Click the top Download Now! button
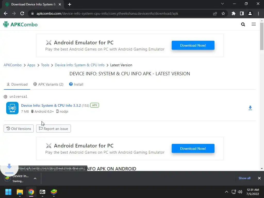The image size is (264, 198). tap(193, 45)
